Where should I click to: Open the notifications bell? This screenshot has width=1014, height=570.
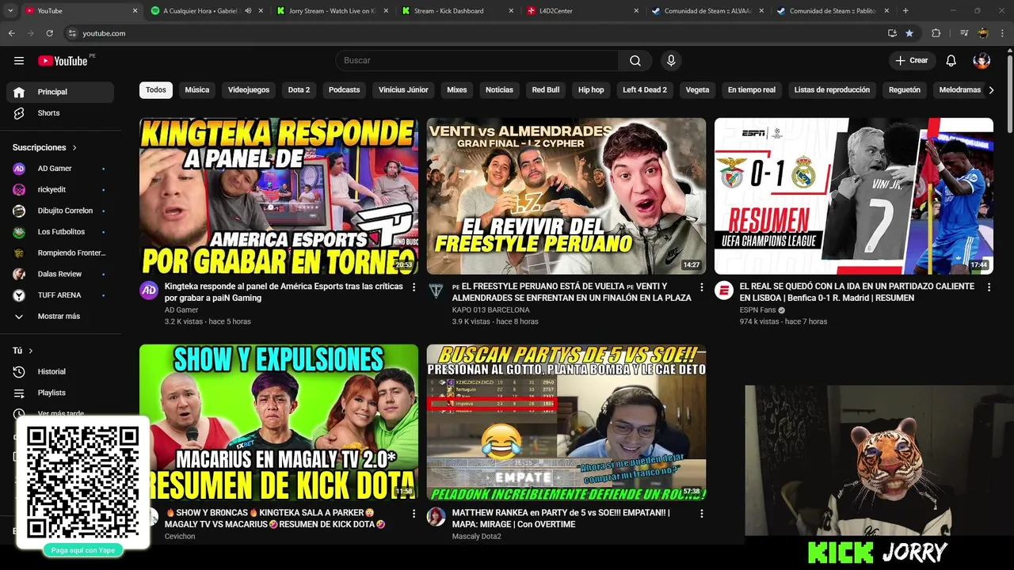coord(951,61)
